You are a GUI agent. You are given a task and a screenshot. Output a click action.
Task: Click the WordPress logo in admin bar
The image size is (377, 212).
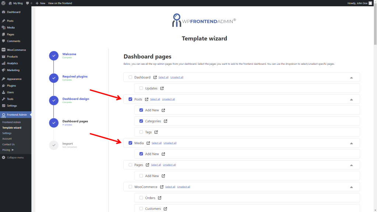3,3
